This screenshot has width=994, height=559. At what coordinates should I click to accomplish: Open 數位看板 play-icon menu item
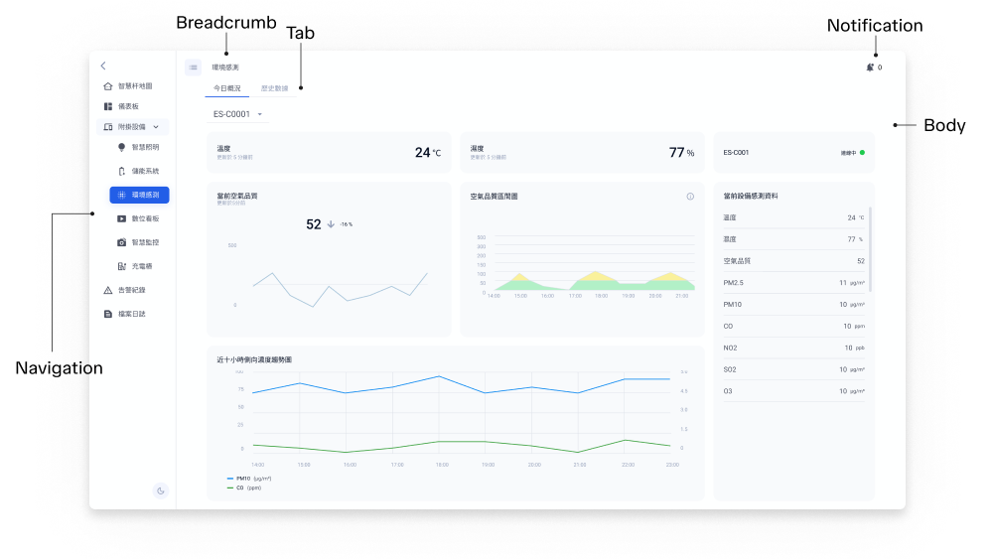[138, 218]
